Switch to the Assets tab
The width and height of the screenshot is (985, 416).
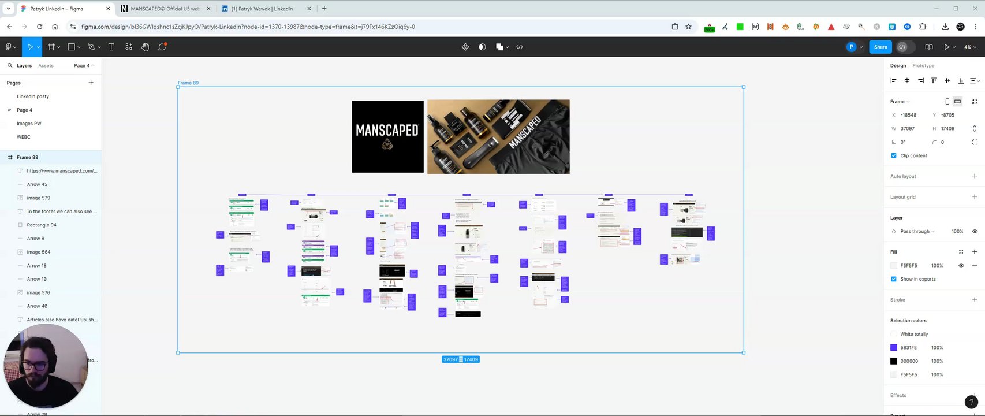[x=46, y=65]
